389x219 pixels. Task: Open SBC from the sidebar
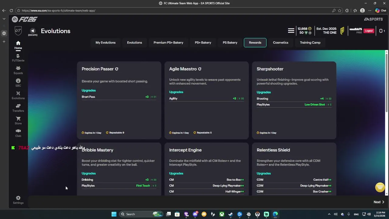(x=18, y=82)
